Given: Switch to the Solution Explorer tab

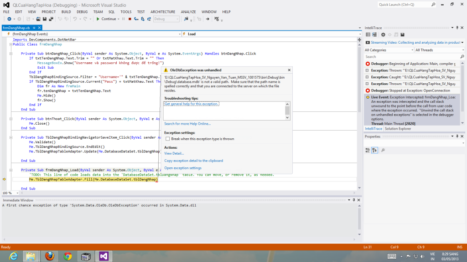Looking at the screenshot, I should coord(398,129).
